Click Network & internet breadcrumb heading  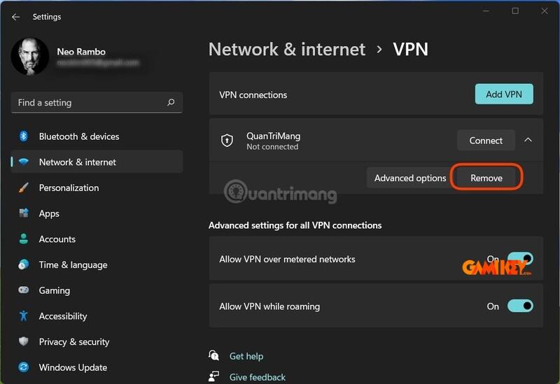pyautogui.click(x=287, y=49)
